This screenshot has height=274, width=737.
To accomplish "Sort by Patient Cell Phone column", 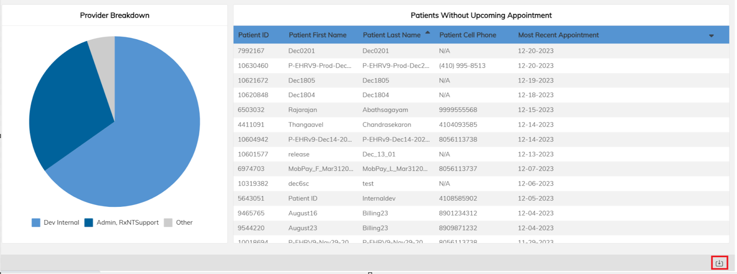I will point(468,35).
